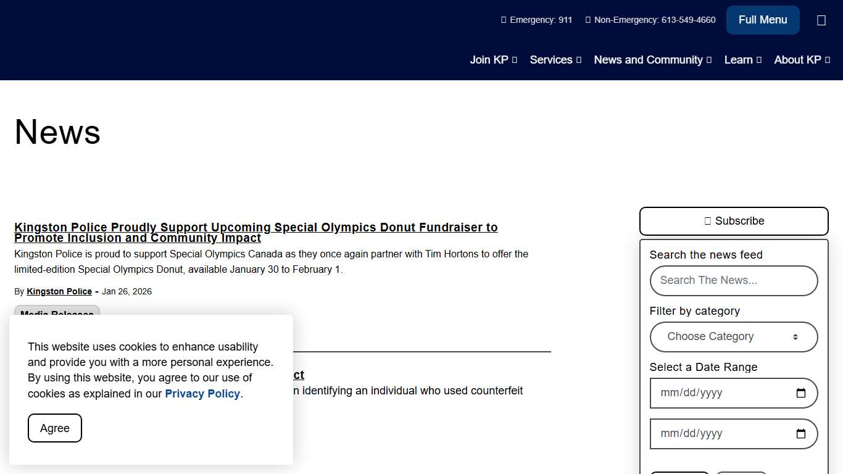
Task: Expand the chevron beside Learn
Action: tap(759, 60)
